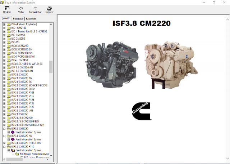Click the ISC8.3 CM2250 folder icon
Image resolution: width=230 pixels, height=164 pixels.
pyautogui.click(x=9, y=46)
